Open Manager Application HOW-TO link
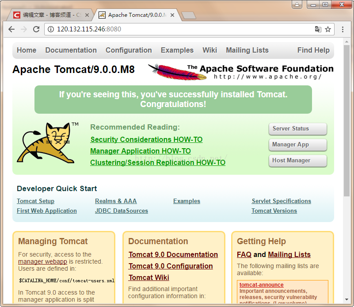 [x=141, y=151]
